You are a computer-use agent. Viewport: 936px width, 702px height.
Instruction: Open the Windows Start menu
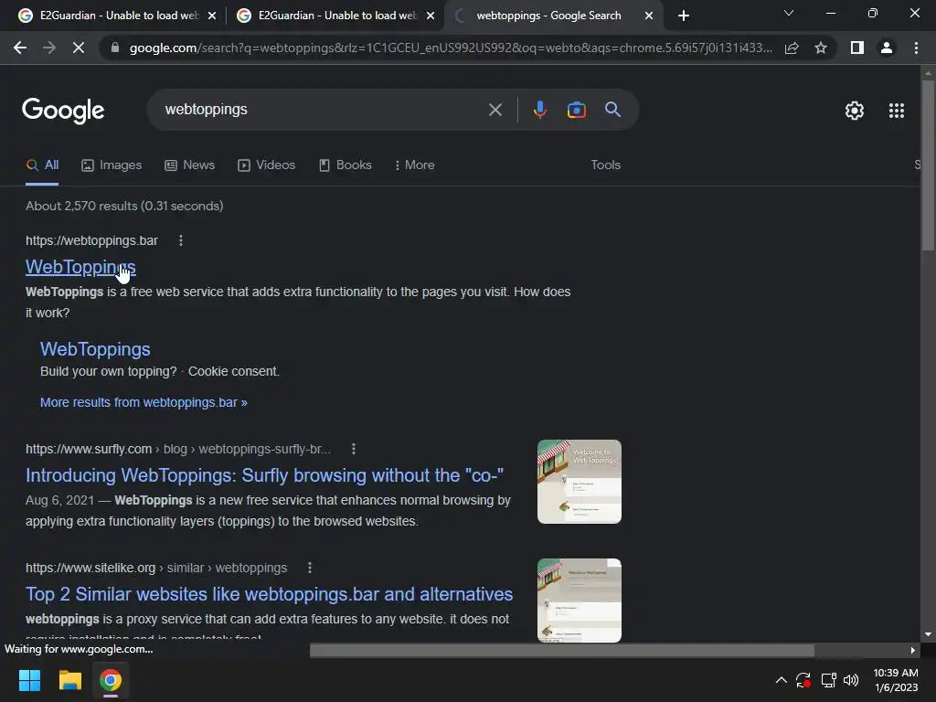click(x=29, y=680)
